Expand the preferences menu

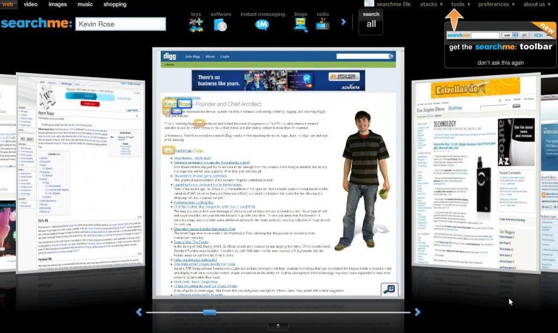coord(496,4)
